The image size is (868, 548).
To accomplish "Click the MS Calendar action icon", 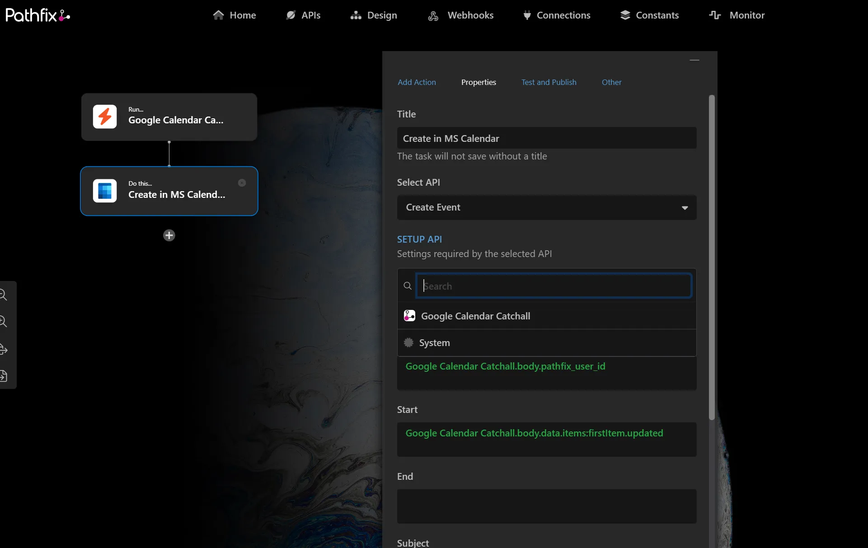I will click(x=105, y=191).
